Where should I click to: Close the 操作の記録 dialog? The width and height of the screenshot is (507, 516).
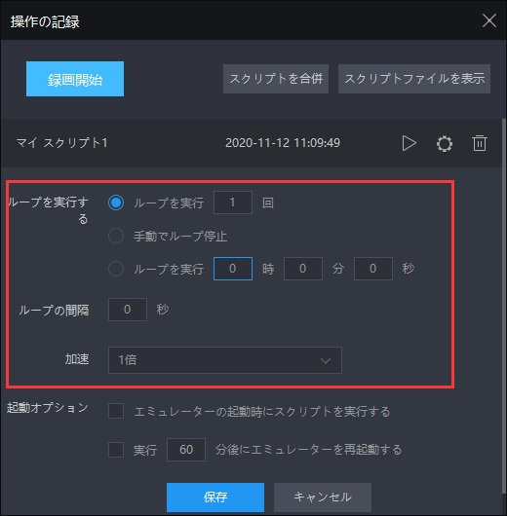[489, 20]
